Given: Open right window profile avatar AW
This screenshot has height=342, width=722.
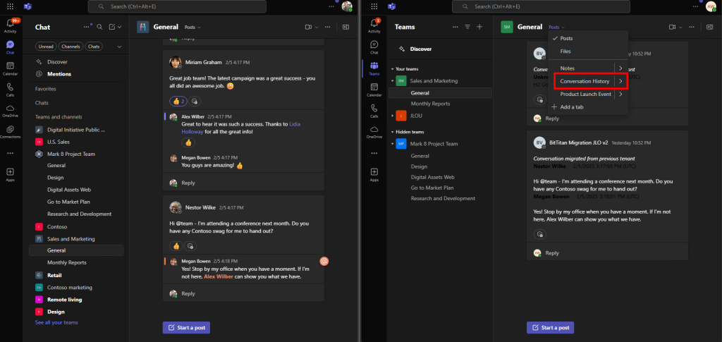Looking at the screenshot, I should coord(711,6).
